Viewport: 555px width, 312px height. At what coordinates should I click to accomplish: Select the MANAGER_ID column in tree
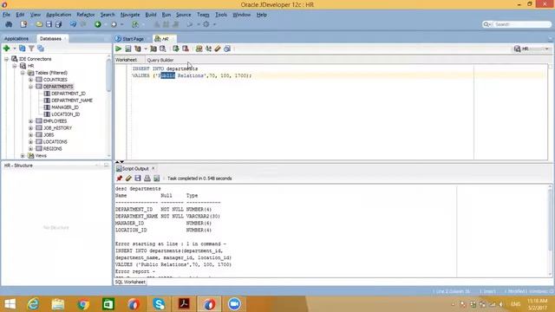[65, 107]
